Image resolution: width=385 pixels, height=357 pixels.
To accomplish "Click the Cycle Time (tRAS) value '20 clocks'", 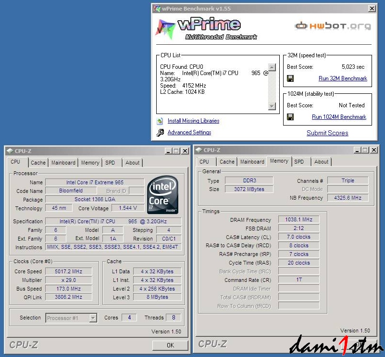I will click(x=299, y=263).
